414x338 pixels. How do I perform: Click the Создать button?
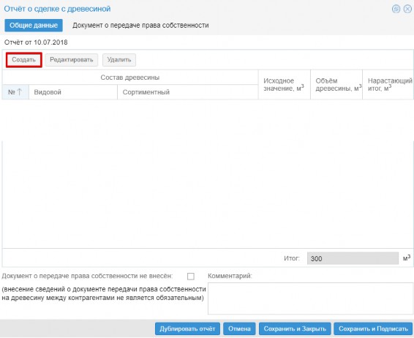[23, 60]
